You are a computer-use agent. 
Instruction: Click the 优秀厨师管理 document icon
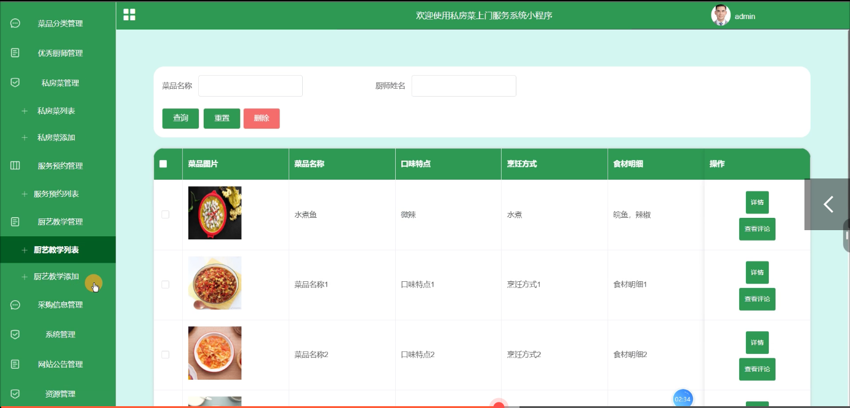[15, 53]
